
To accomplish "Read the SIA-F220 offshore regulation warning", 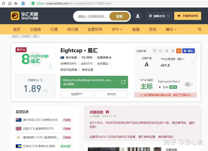I will (x=131, y=137).
